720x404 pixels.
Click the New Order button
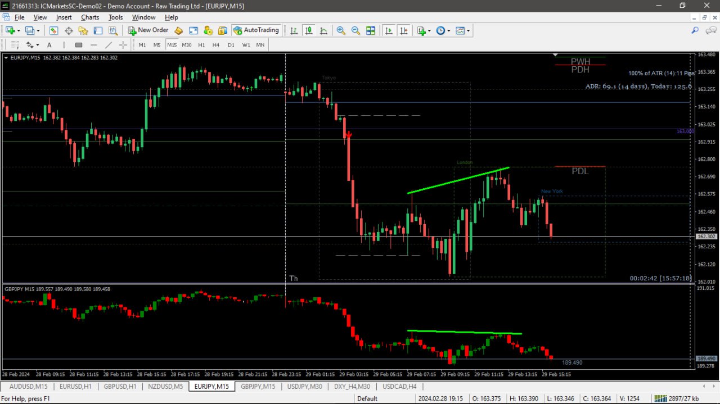click(148, 30)
